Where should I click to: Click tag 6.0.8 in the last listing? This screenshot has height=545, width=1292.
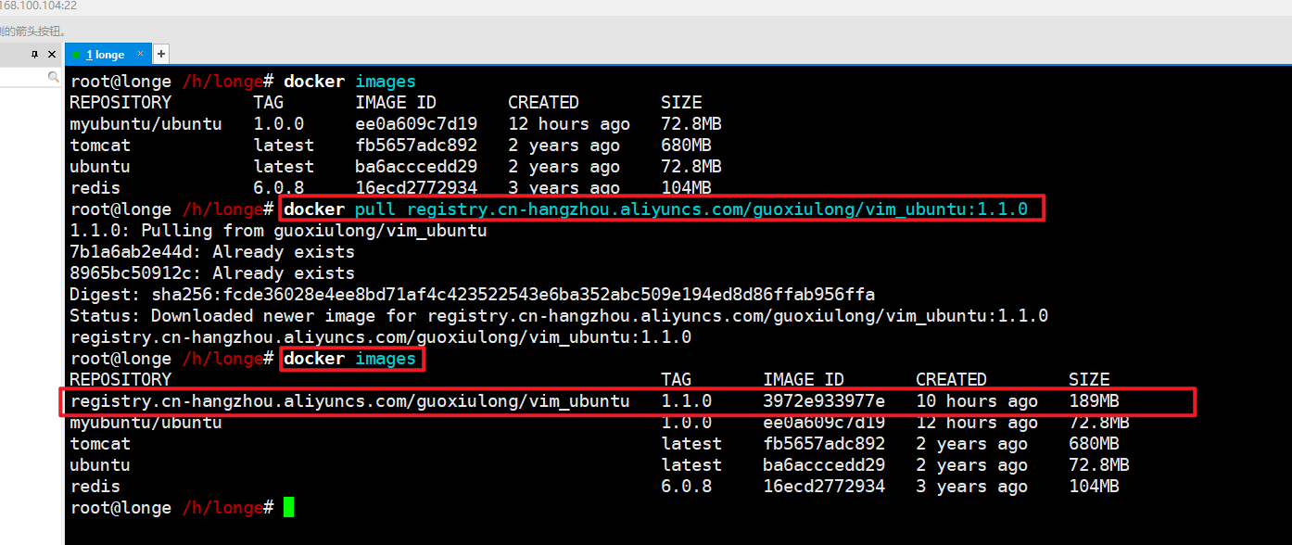tap(687, 487)
